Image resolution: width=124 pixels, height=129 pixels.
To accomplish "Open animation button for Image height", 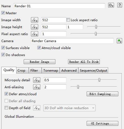I will (x=34, y=27).
